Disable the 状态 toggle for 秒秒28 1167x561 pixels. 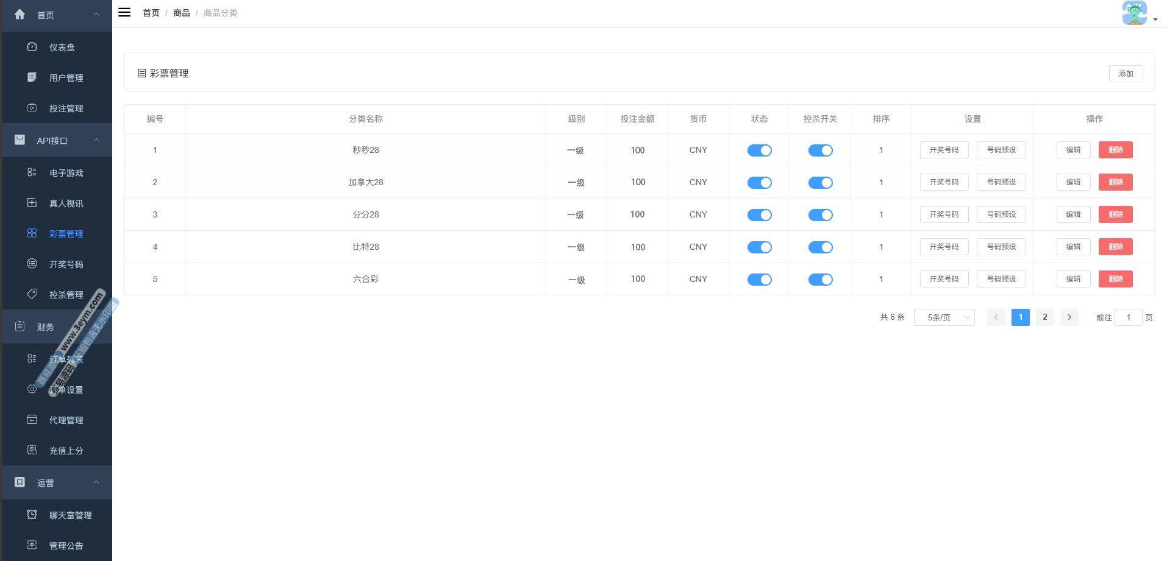(759, 150)
